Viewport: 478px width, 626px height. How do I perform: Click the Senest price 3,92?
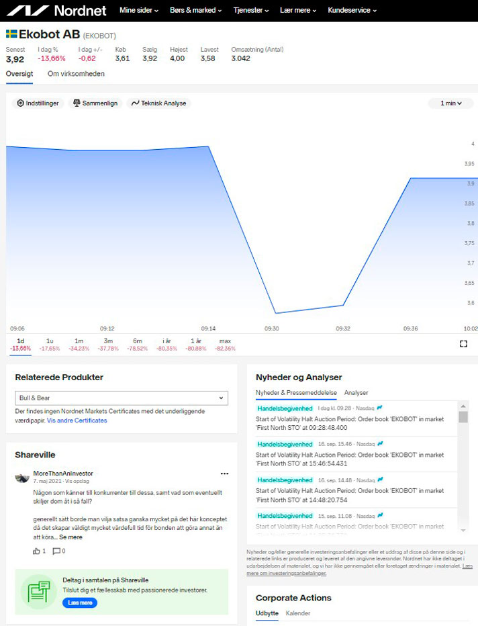click(15, 60)
